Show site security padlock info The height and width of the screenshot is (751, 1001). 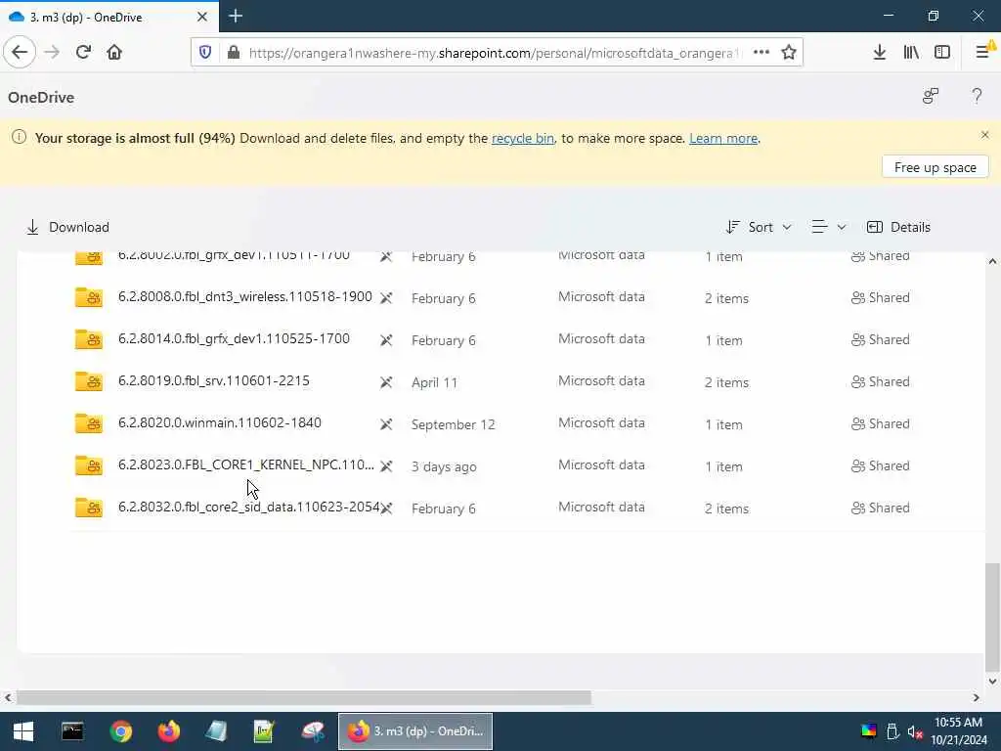pyautogui.click(x=234, y=53)
